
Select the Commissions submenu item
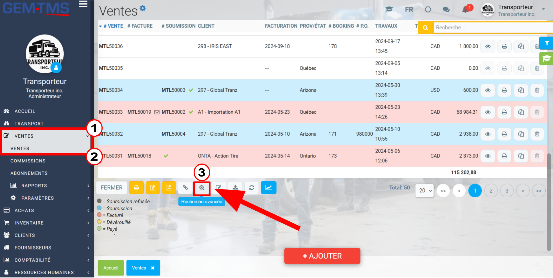tap(28, 161)
